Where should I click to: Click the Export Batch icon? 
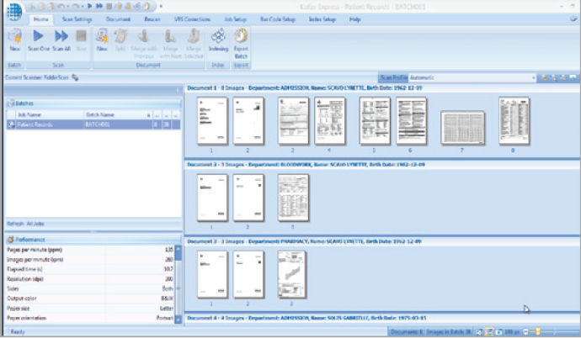241,40
